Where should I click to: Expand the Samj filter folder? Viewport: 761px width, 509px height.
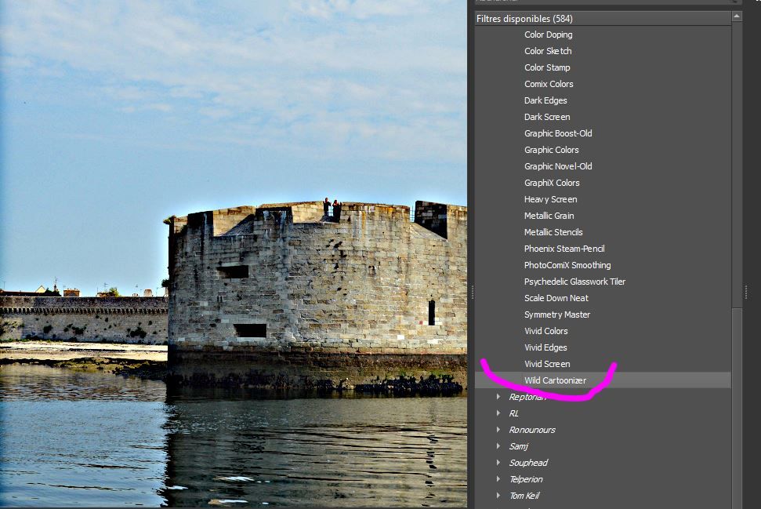(498, 446)
